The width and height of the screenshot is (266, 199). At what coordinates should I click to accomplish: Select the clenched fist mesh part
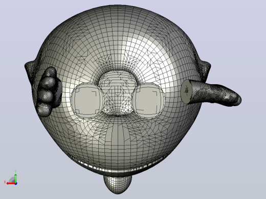[48, 92]
